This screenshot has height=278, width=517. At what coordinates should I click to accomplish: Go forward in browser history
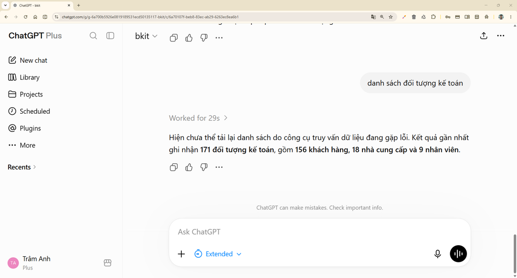[x=16, y=17]
